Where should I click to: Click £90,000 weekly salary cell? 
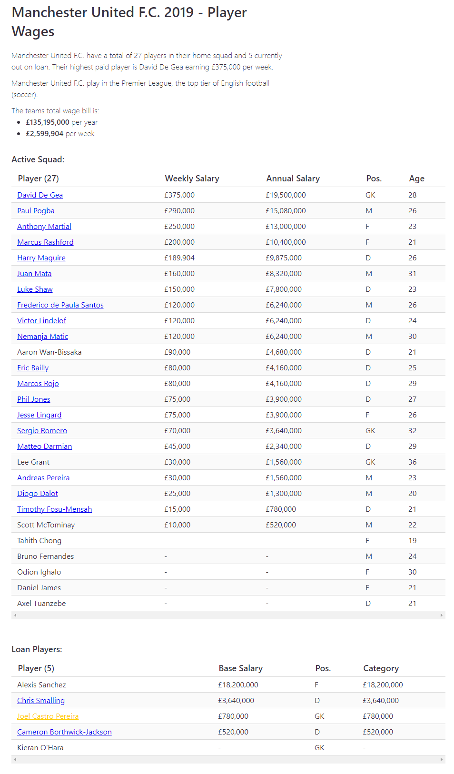pos(177,352)
